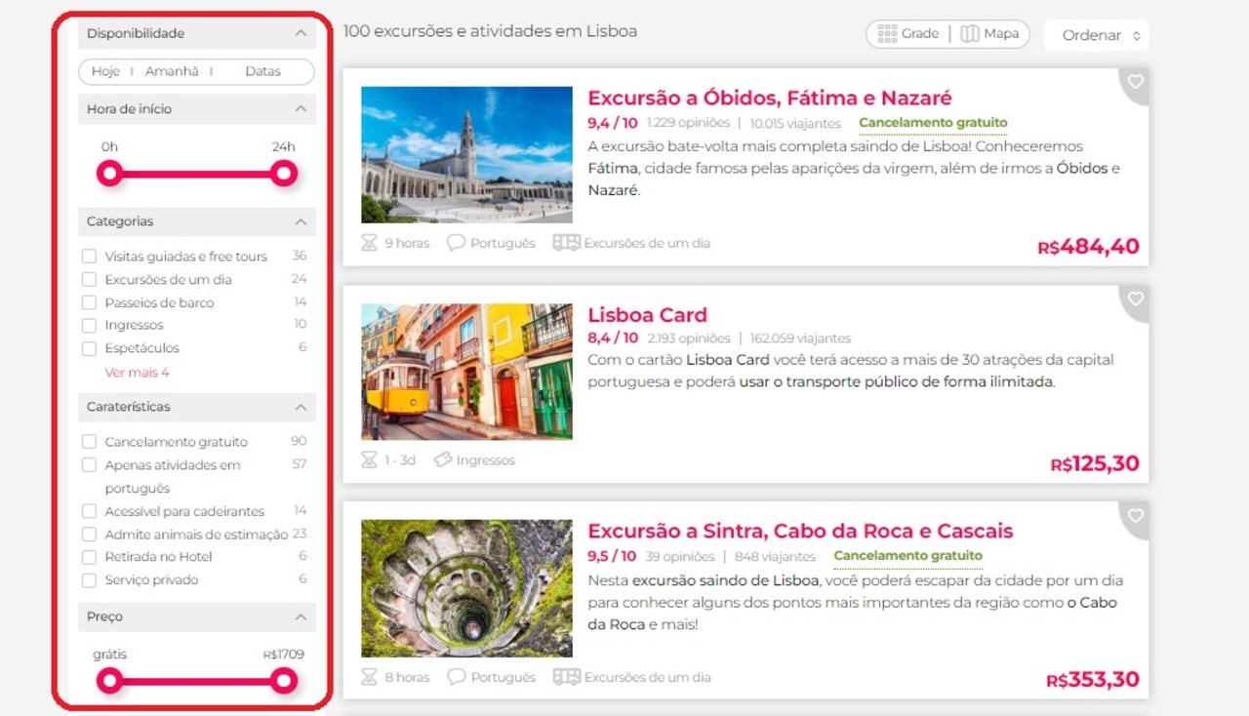Enable the Cancelamento gratuito filter

(89, 442)
